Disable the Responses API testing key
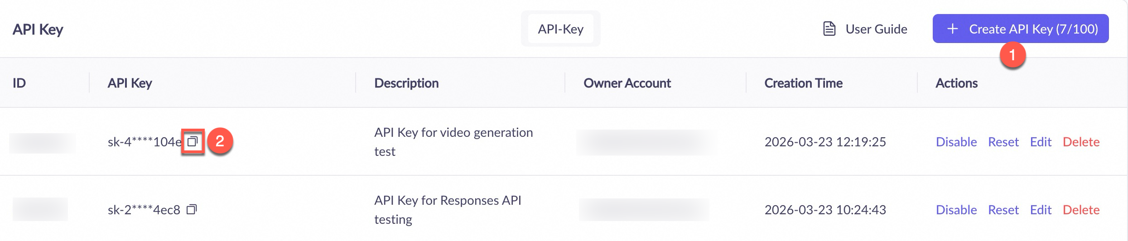The height and width of the screenshot is (241, 1128). pyautogui.click(x=956, y=210)
